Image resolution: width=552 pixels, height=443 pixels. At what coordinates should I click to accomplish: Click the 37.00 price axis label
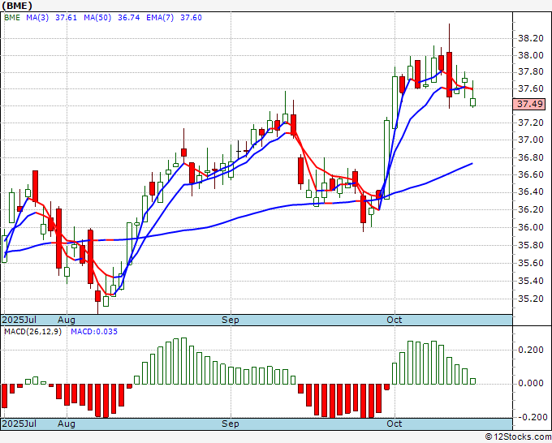pos(531,140)
